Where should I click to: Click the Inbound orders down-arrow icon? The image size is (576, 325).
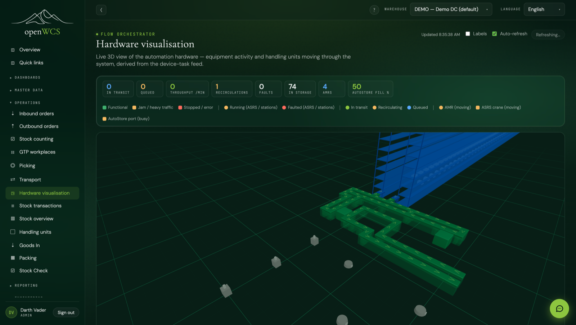(x=13, y=114)
